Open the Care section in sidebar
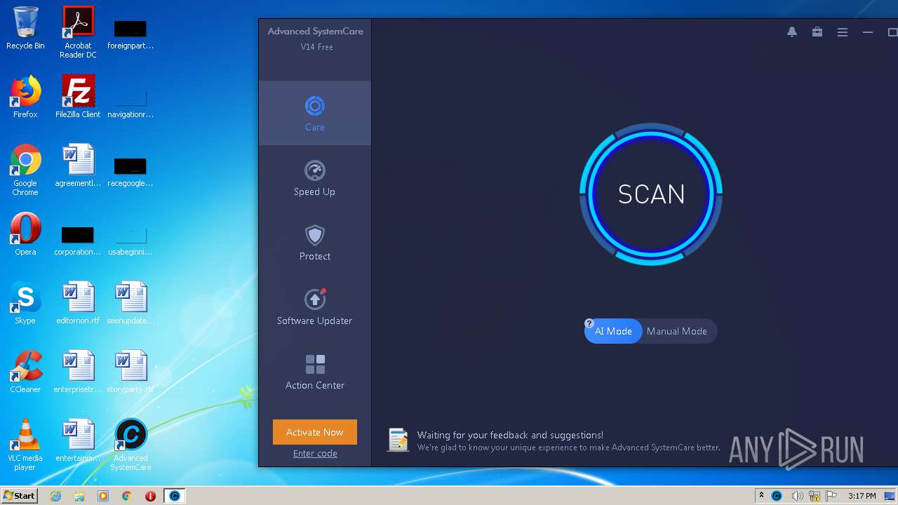This screenshot has height=505, width=898. pyautogui.click(x=314, y=113)
